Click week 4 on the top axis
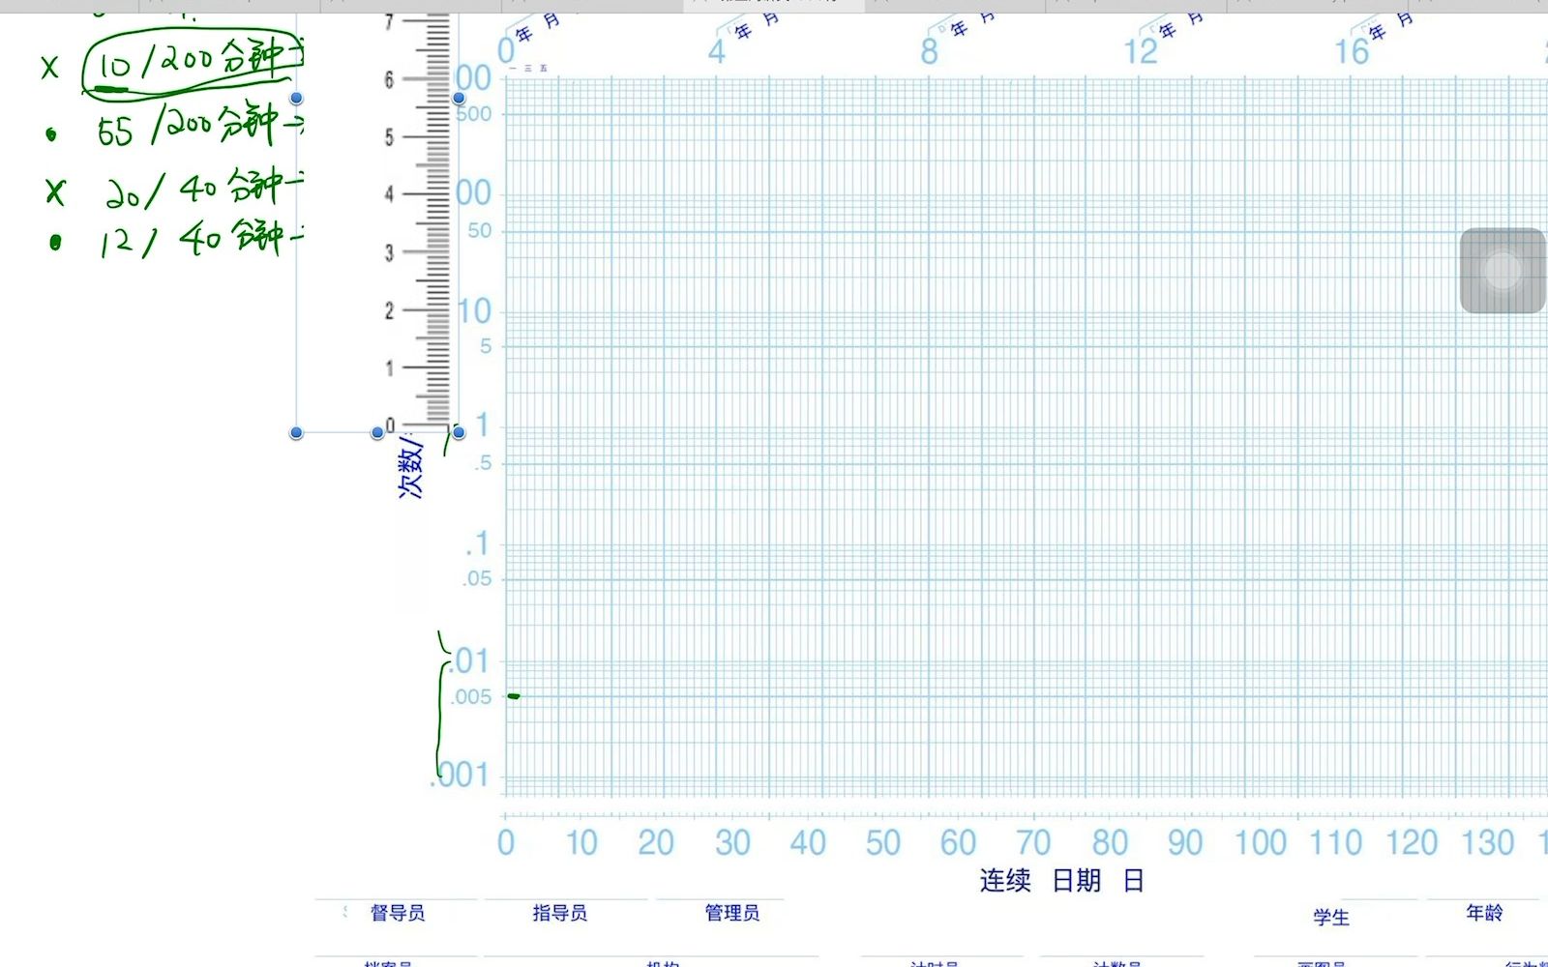This screenshot has height=967, width=1548. (716, 51)
